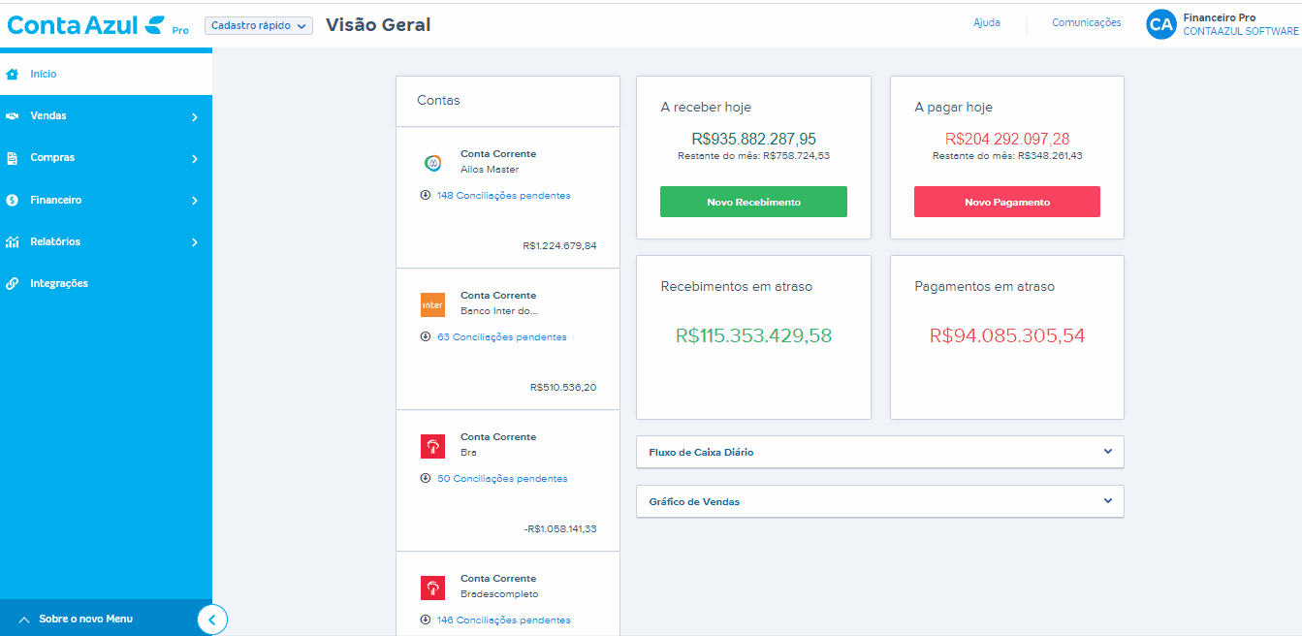
Task: Open 50 Conciliações pendentes link
Action: 502,478
